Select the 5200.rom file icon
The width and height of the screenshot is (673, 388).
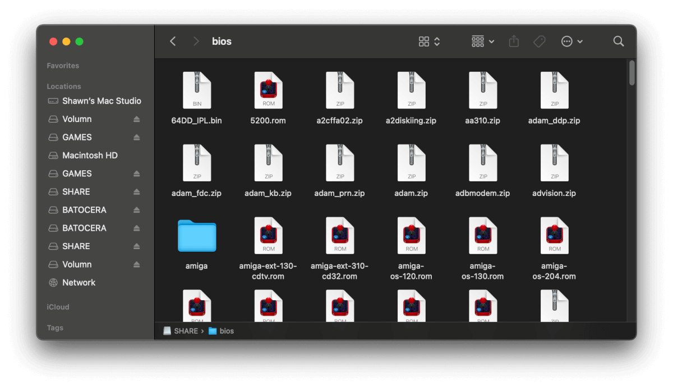pos(268,90)
